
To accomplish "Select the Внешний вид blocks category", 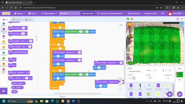I will (4, 30).
